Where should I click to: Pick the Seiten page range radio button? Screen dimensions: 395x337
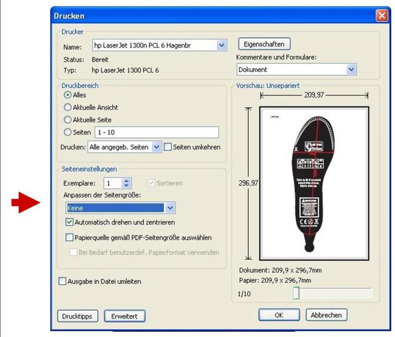tap(68, 132)
